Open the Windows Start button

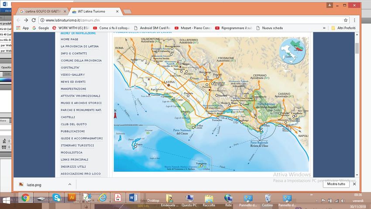point(6,201)
